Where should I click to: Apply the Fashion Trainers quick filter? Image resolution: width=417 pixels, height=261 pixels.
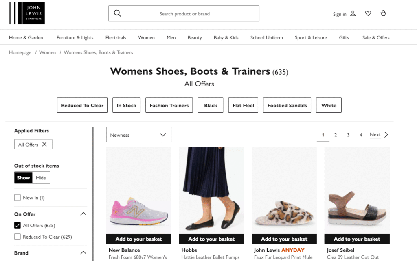point(169,105)
